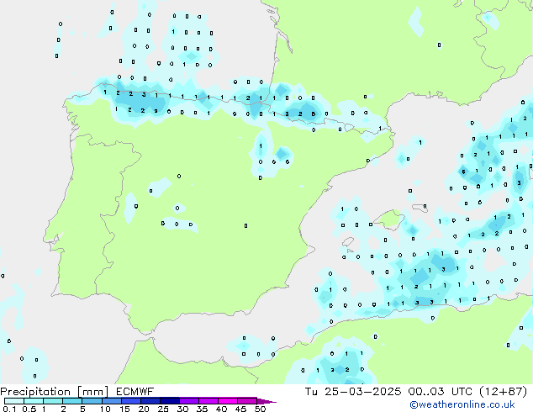Screen dimensions: 533x412
Task: Click the above-50 arrow tip on legend
Action: click(x=266, y=401)
